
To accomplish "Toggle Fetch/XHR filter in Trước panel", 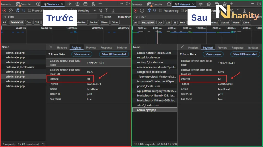I will (17, 22).
